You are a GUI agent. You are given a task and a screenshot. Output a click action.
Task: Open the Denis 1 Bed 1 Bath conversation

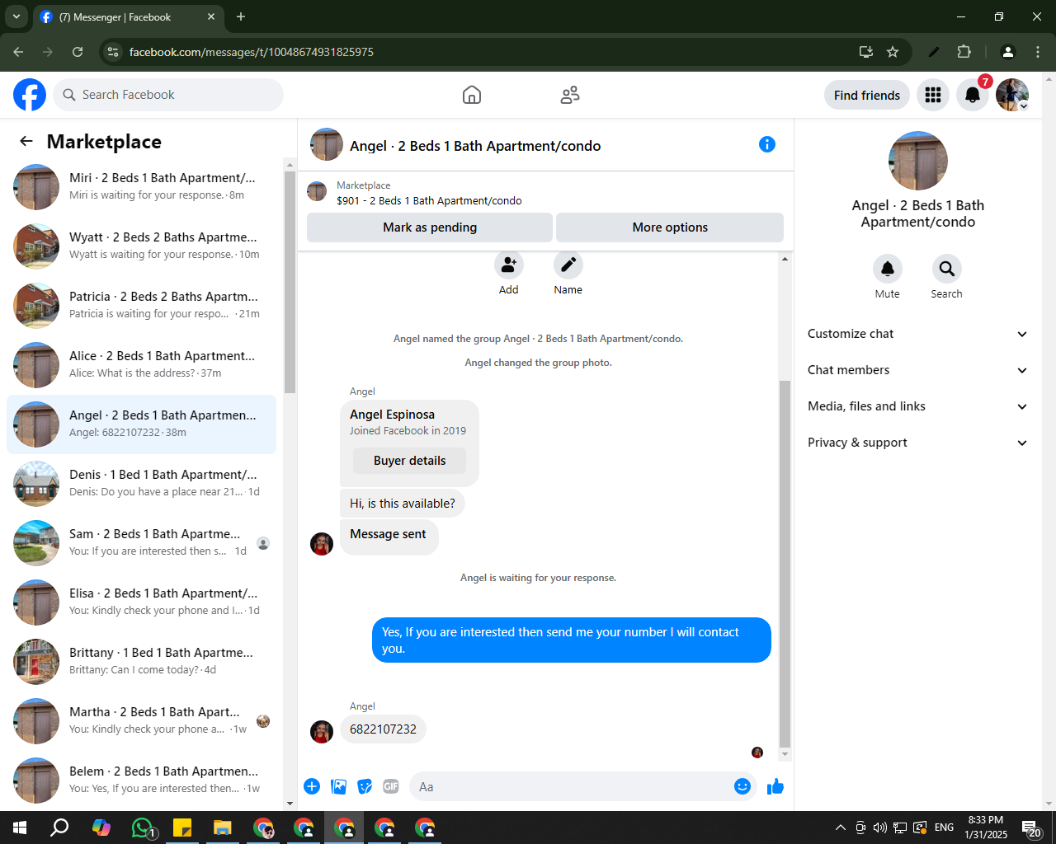point(141,484)
